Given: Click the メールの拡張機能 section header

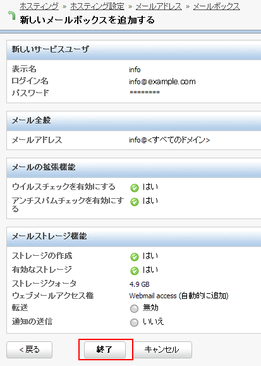Looking at the screenshot, I should 134,168.
